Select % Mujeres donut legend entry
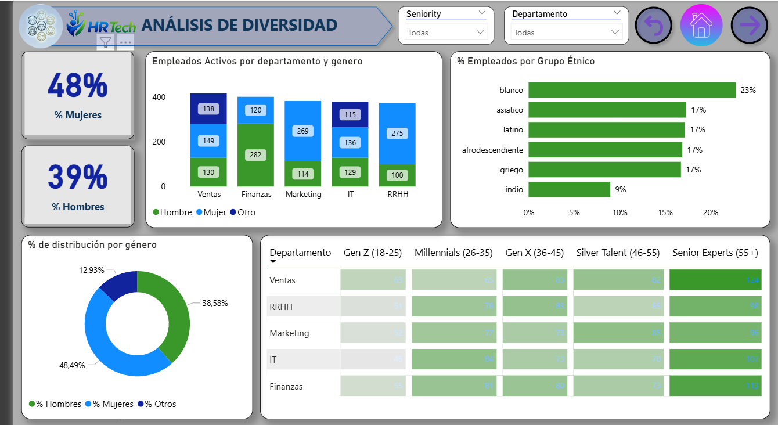This screenshot has width=778, height=425. [109, 404]
